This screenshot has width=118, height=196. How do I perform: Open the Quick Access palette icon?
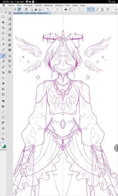click(10, 13)
